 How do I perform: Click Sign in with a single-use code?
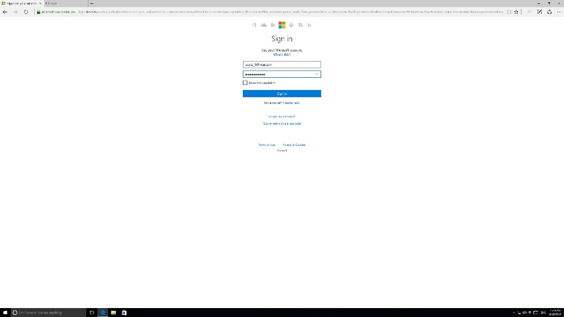(281, 124)
